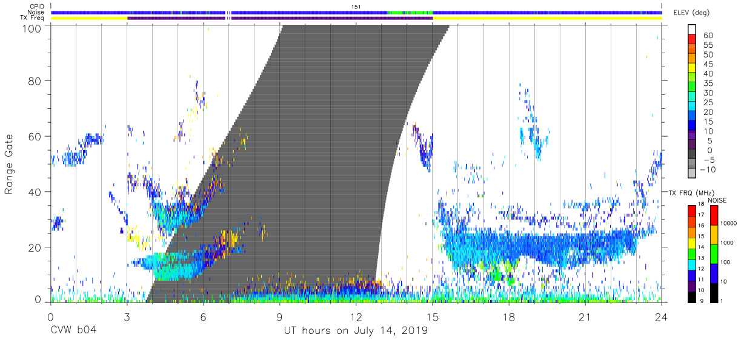Click the CPID value 151
The image size is (744, 343).
(x=356, y=6)
